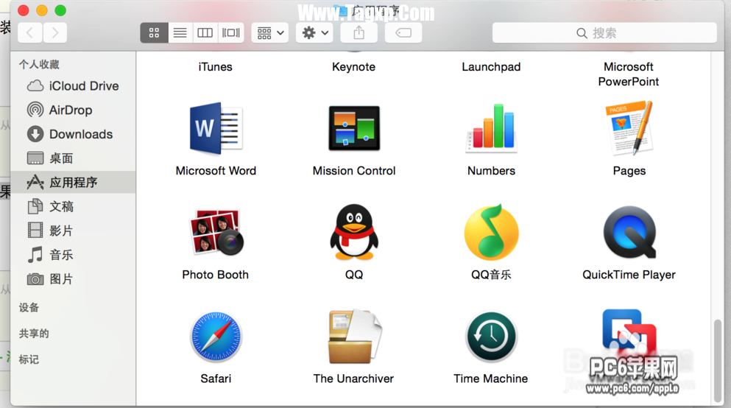Select the Time Machine icon

491,337
